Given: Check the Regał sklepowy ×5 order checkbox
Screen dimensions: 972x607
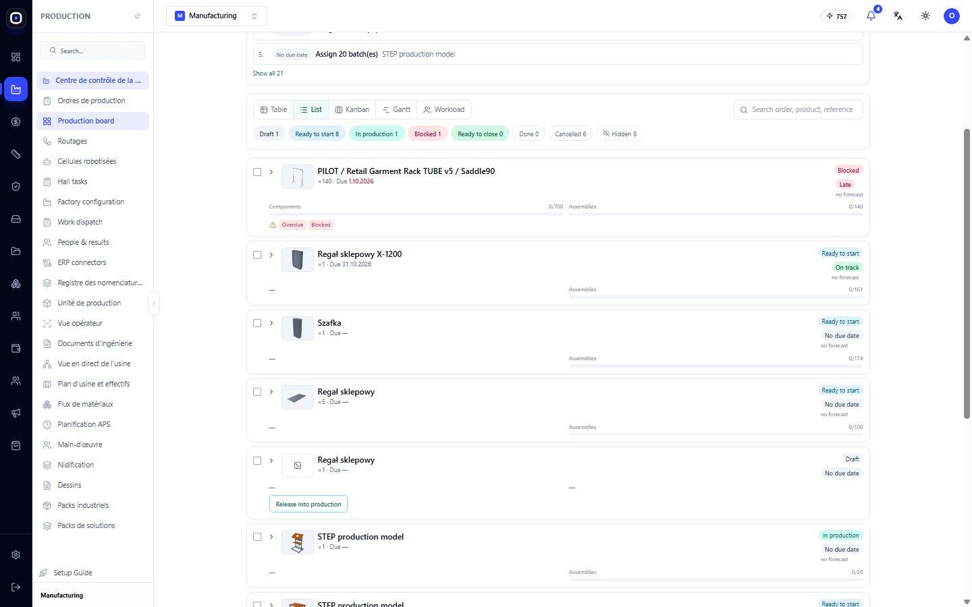Looking at the screenshot, I should (x=257, y=392).
